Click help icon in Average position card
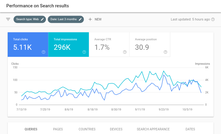 pos(165,52)
